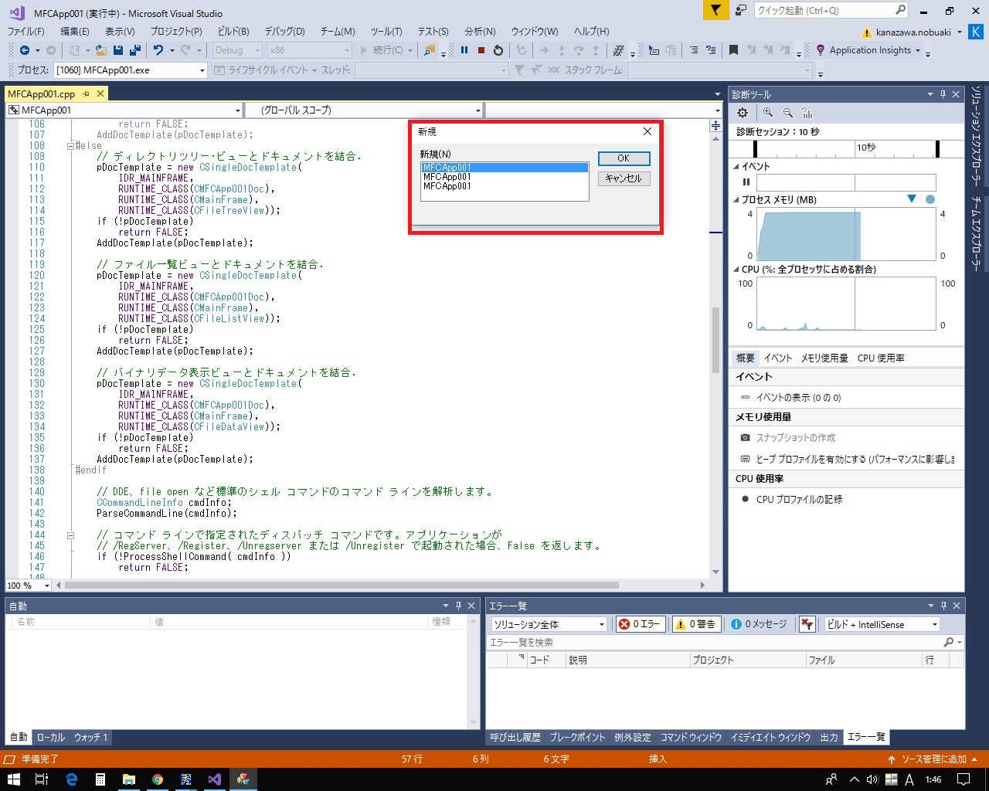The image size is (989, 791).
Task: Click イベントの表示 (0 の 0) link
Action: [x=798, y=398]
